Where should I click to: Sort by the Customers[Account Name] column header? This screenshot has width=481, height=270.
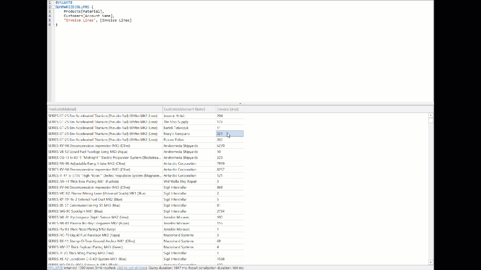pyautogui.click(x=184, y=109)
